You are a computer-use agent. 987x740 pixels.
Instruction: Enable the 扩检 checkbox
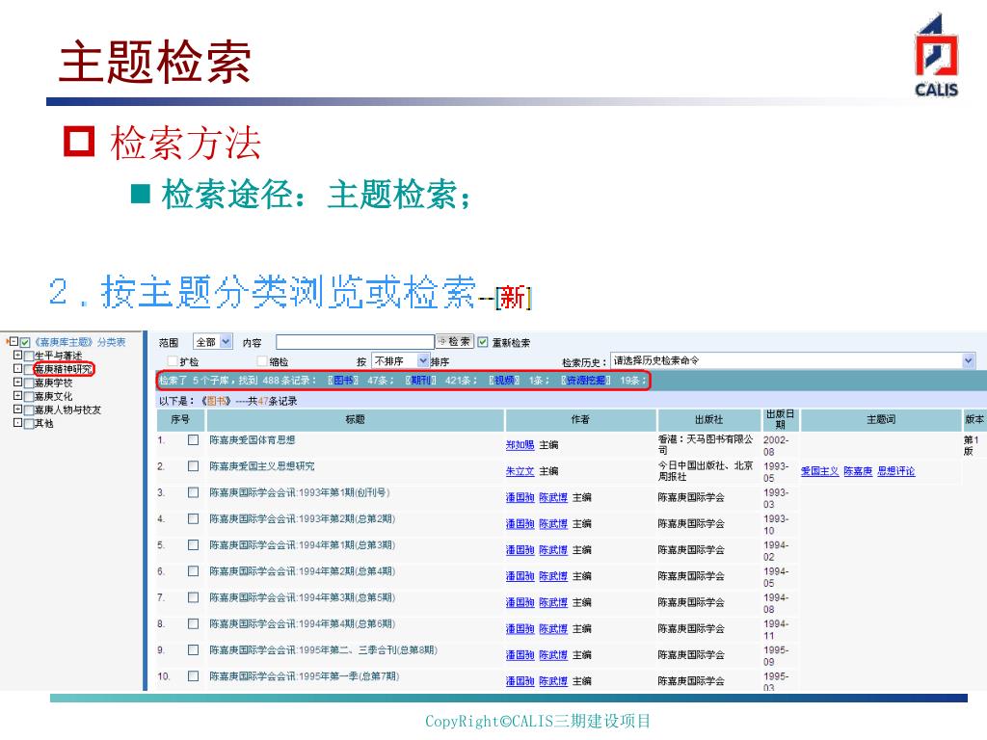pyautogui.click(x=173, y=361)
